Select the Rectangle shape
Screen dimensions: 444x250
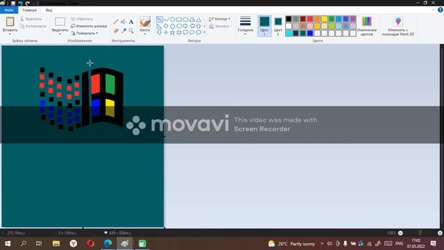tap(179, 19)
